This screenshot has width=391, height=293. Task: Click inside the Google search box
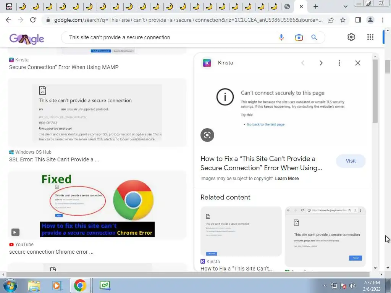tap(170, 37)
